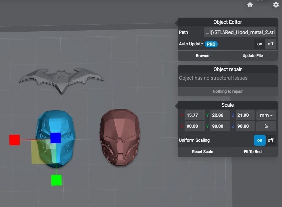This screenshot has width=282, height=207.
Task: Select the red helmet model
Action: coord(120,138)
